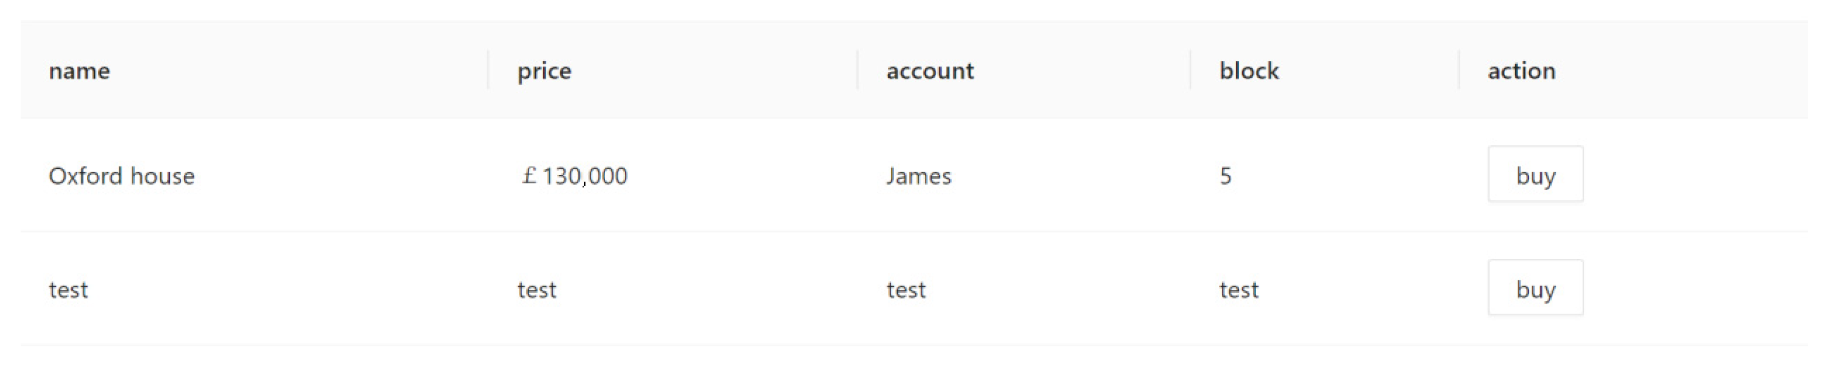
Task: Click the block column header
Action: tap(1249, 70)
